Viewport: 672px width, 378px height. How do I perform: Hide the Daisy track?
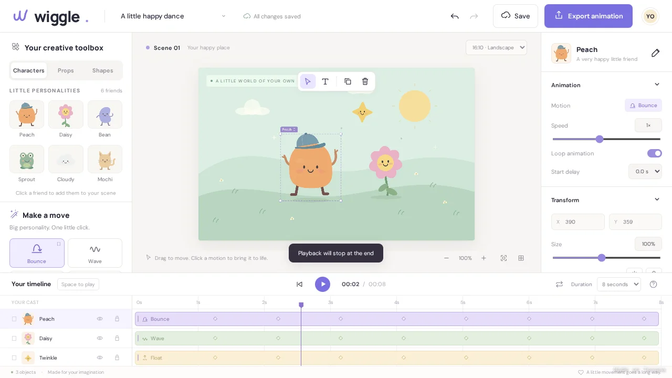(100, 338)
